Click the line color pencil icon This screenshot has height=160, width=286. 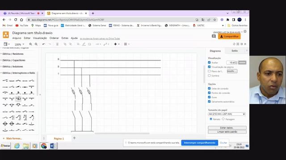[84, 44]
